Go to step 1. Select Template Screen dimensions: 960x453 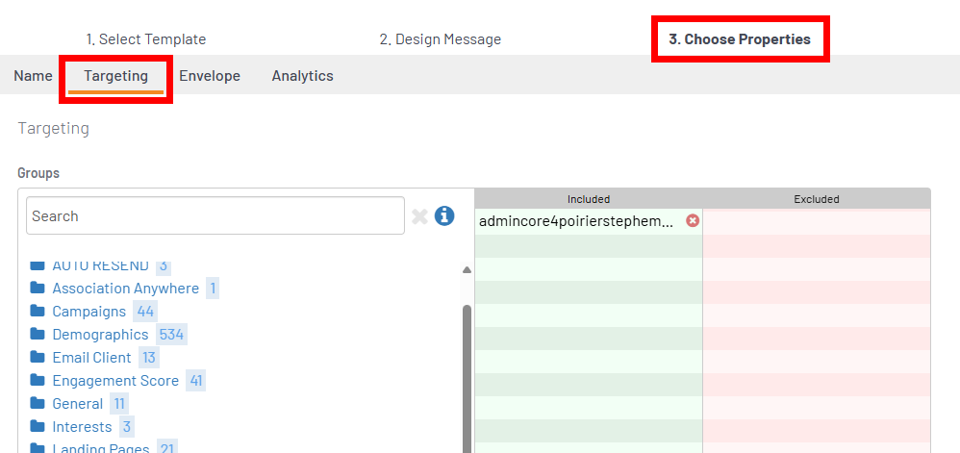(x=145, y=39)
